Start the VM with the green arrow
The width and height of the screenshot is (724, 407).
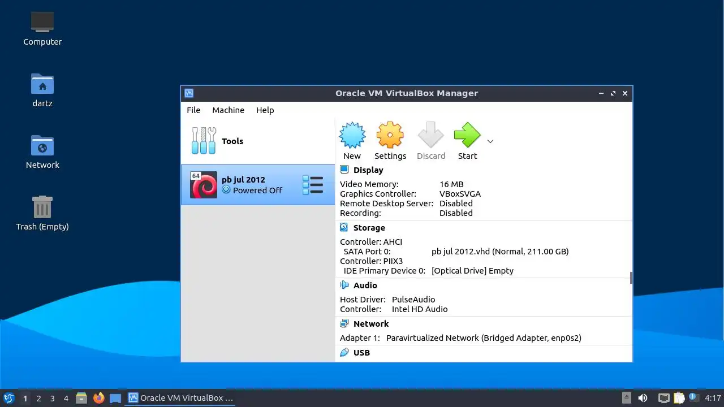(x=467, y=136)
